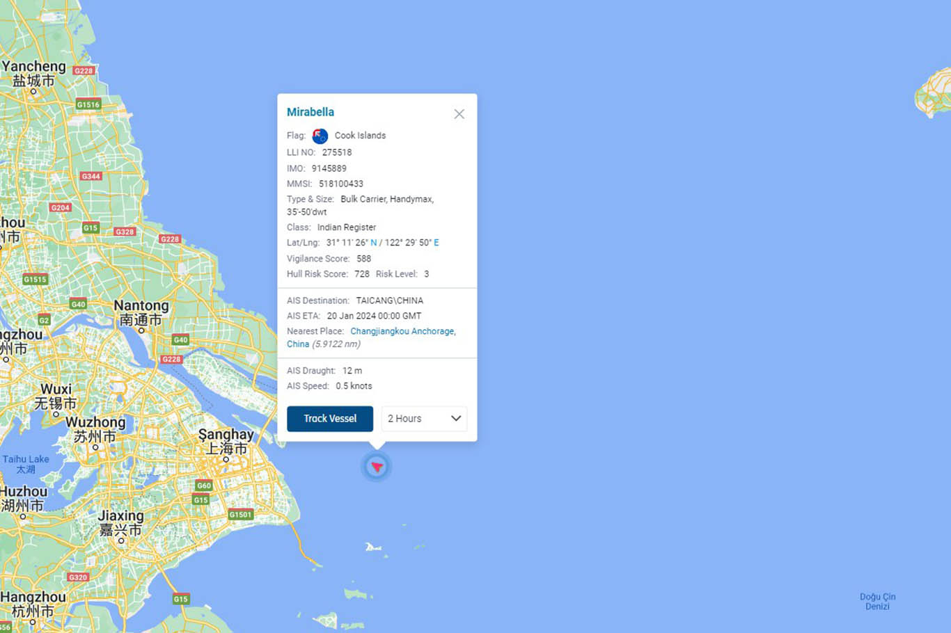951x633 pixels.
Task: Click the G60 highway shield on map
Action: (x=203, y=486)
